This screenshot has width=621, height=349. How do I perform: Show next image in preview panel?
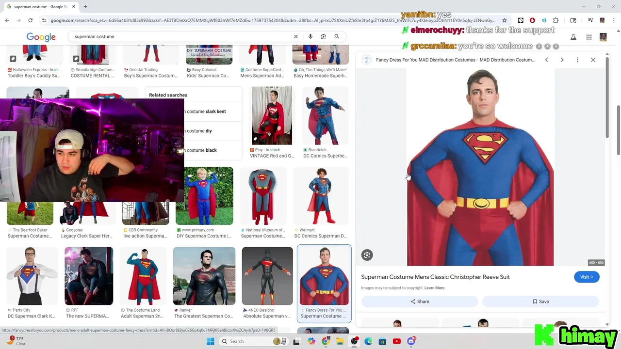562,60
